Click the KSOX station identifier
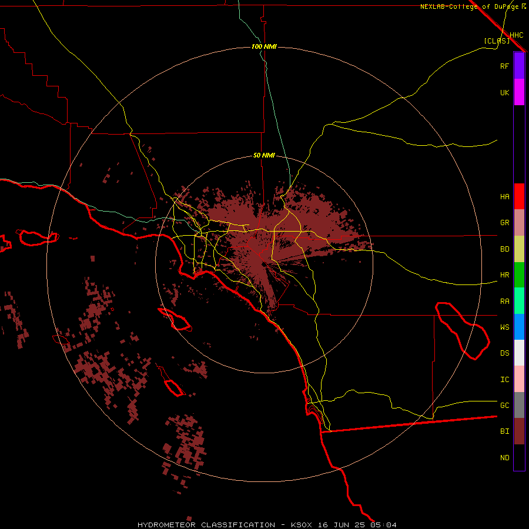 point(302,525)
